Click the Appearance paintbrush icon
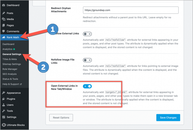 [x=4, y=93]
